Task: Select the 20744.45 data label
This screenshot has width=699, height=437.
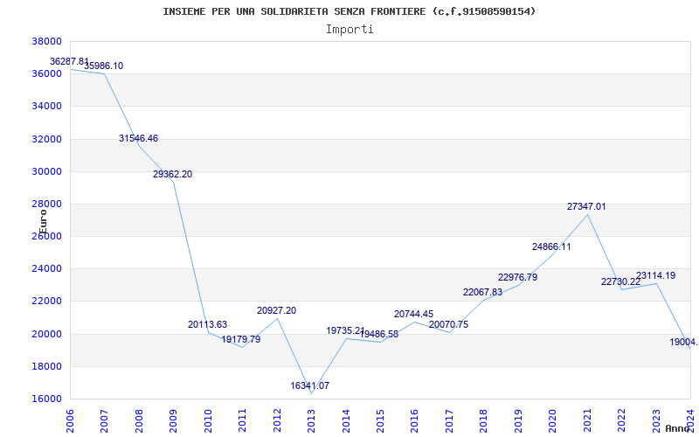Action: 413,315
